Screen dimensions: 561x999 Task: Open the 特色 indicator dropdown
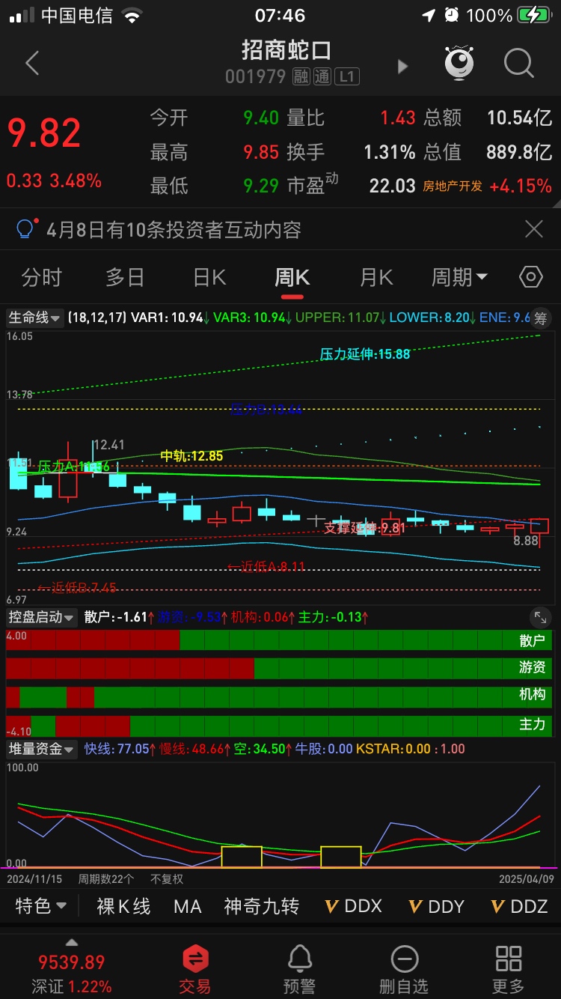(41, 906)
